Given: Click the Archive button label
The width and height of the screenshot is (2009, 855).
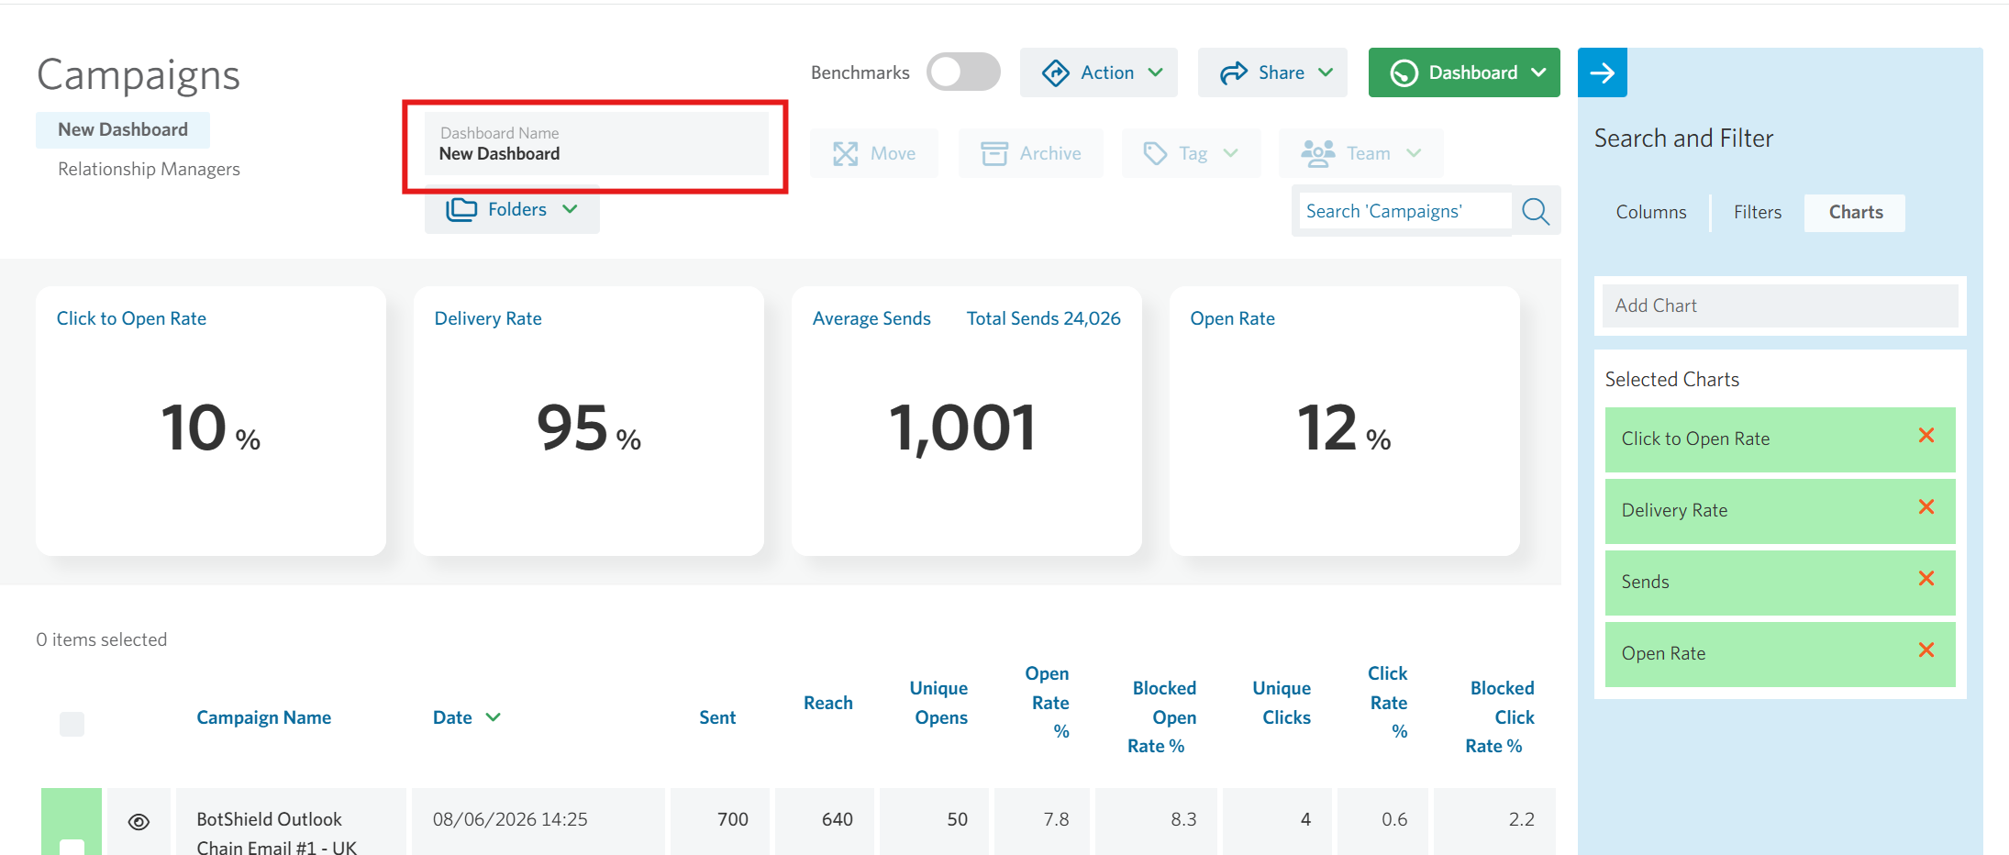Looking at the screenshot, I should pos(1050,153).
